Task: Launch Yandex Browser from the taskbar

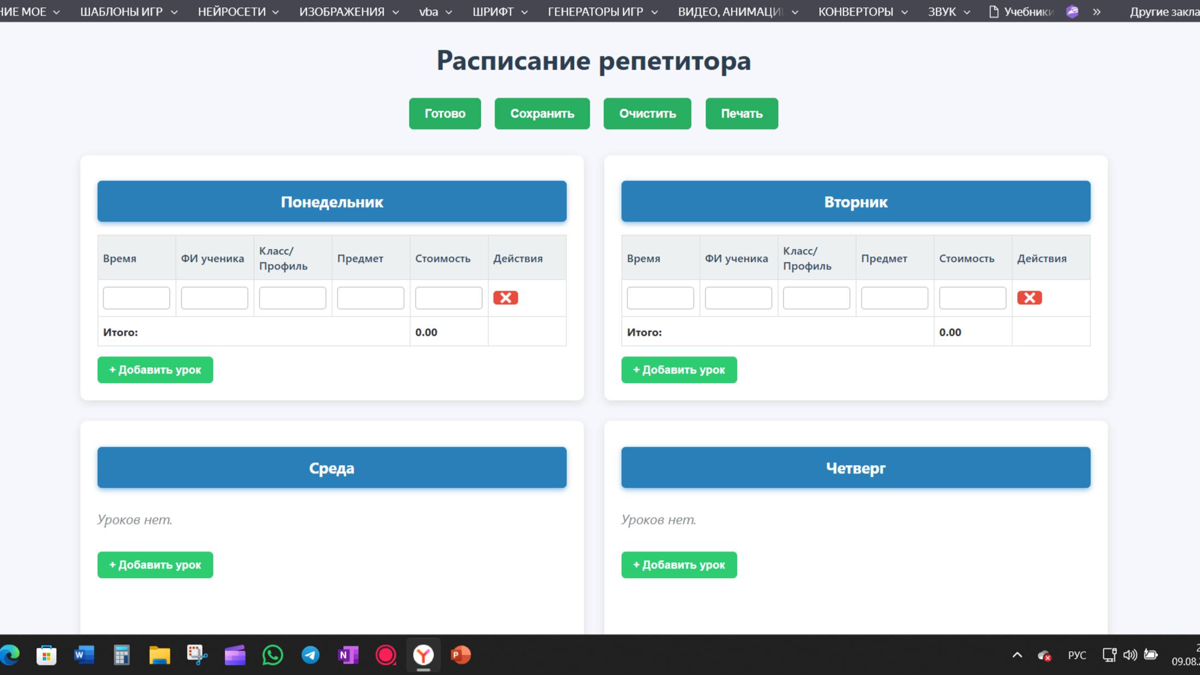Action: [424, 655]
